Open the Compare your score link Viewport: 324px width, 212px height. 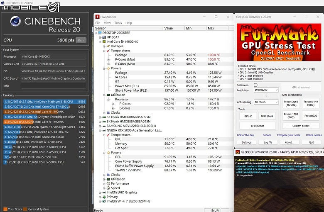pyautogui.click(x=288, y=135)
